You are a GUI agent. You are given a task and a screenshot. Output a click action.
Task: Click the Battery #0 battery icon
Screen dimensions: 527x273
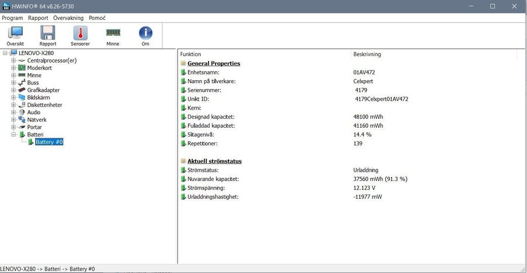[30, 142]
